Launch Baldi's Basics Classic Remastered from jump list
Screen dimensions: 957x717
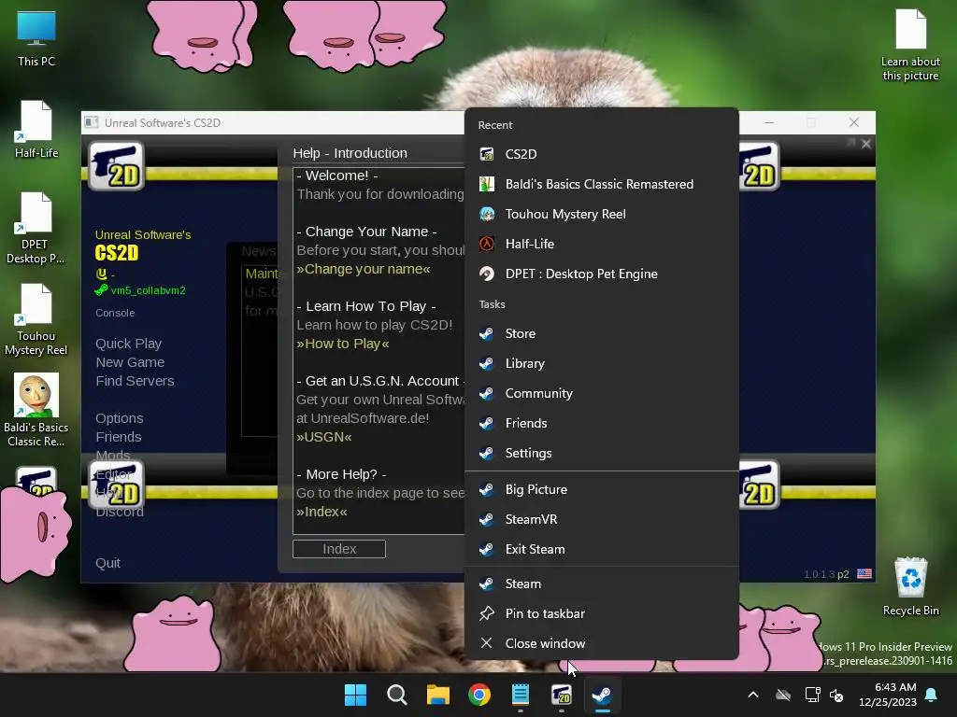click(x=601, y=184)
